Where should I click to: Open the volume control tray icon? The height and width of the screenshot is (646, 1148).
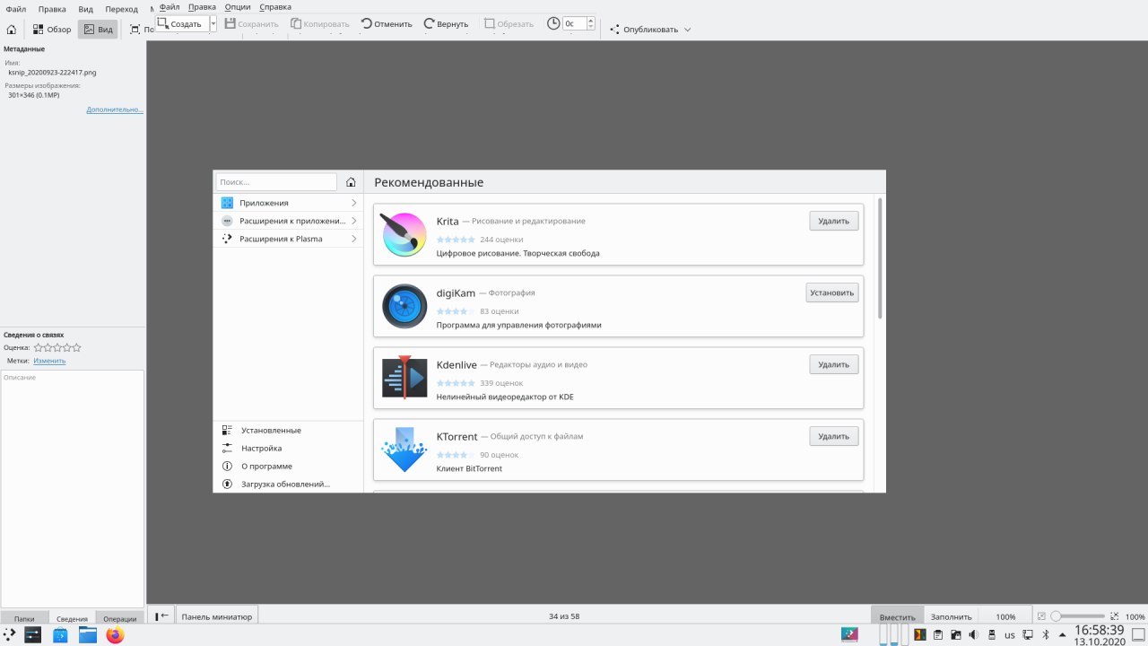click(974, 635)
